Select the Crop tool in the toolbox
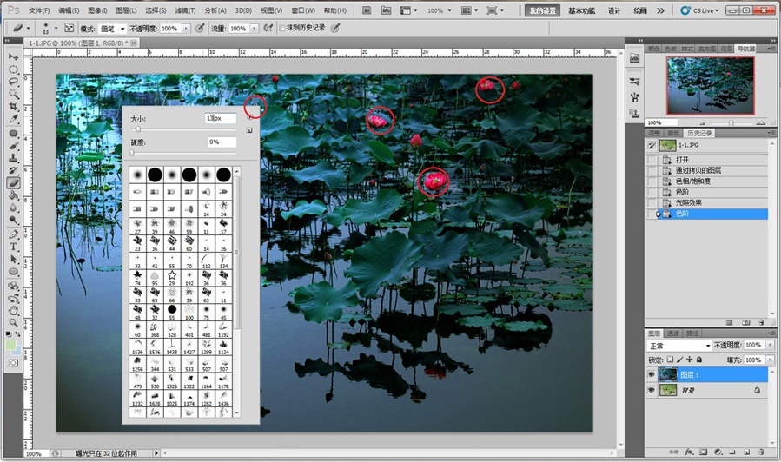This screenshot has width=781, height=462. coord(14,106)
